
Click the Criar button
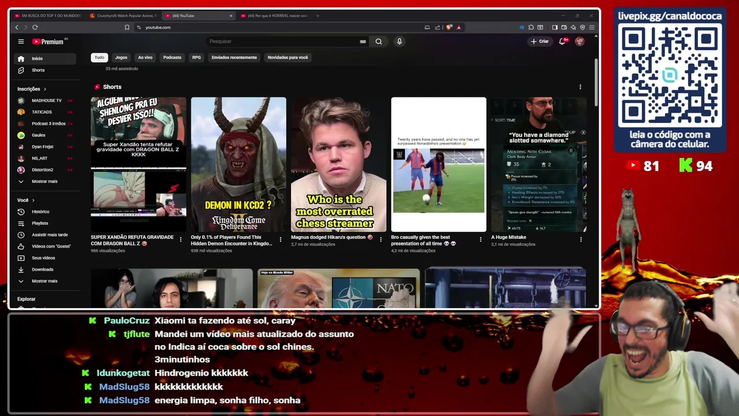click(540, 42)
